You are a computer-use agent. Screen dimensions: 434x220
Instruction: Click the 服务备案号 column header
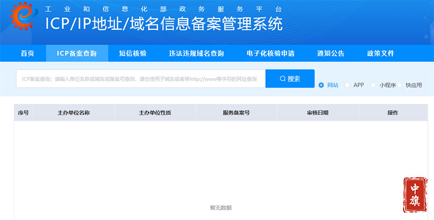(236, 113)
